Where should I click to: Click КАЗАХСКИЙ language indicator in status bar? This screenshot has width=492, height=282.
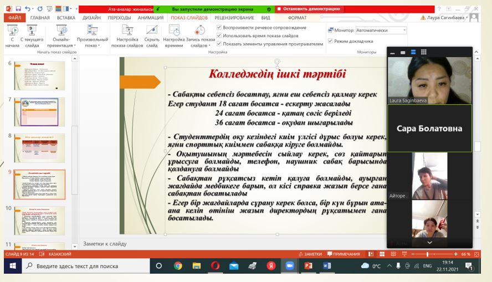tap(60, 254)
